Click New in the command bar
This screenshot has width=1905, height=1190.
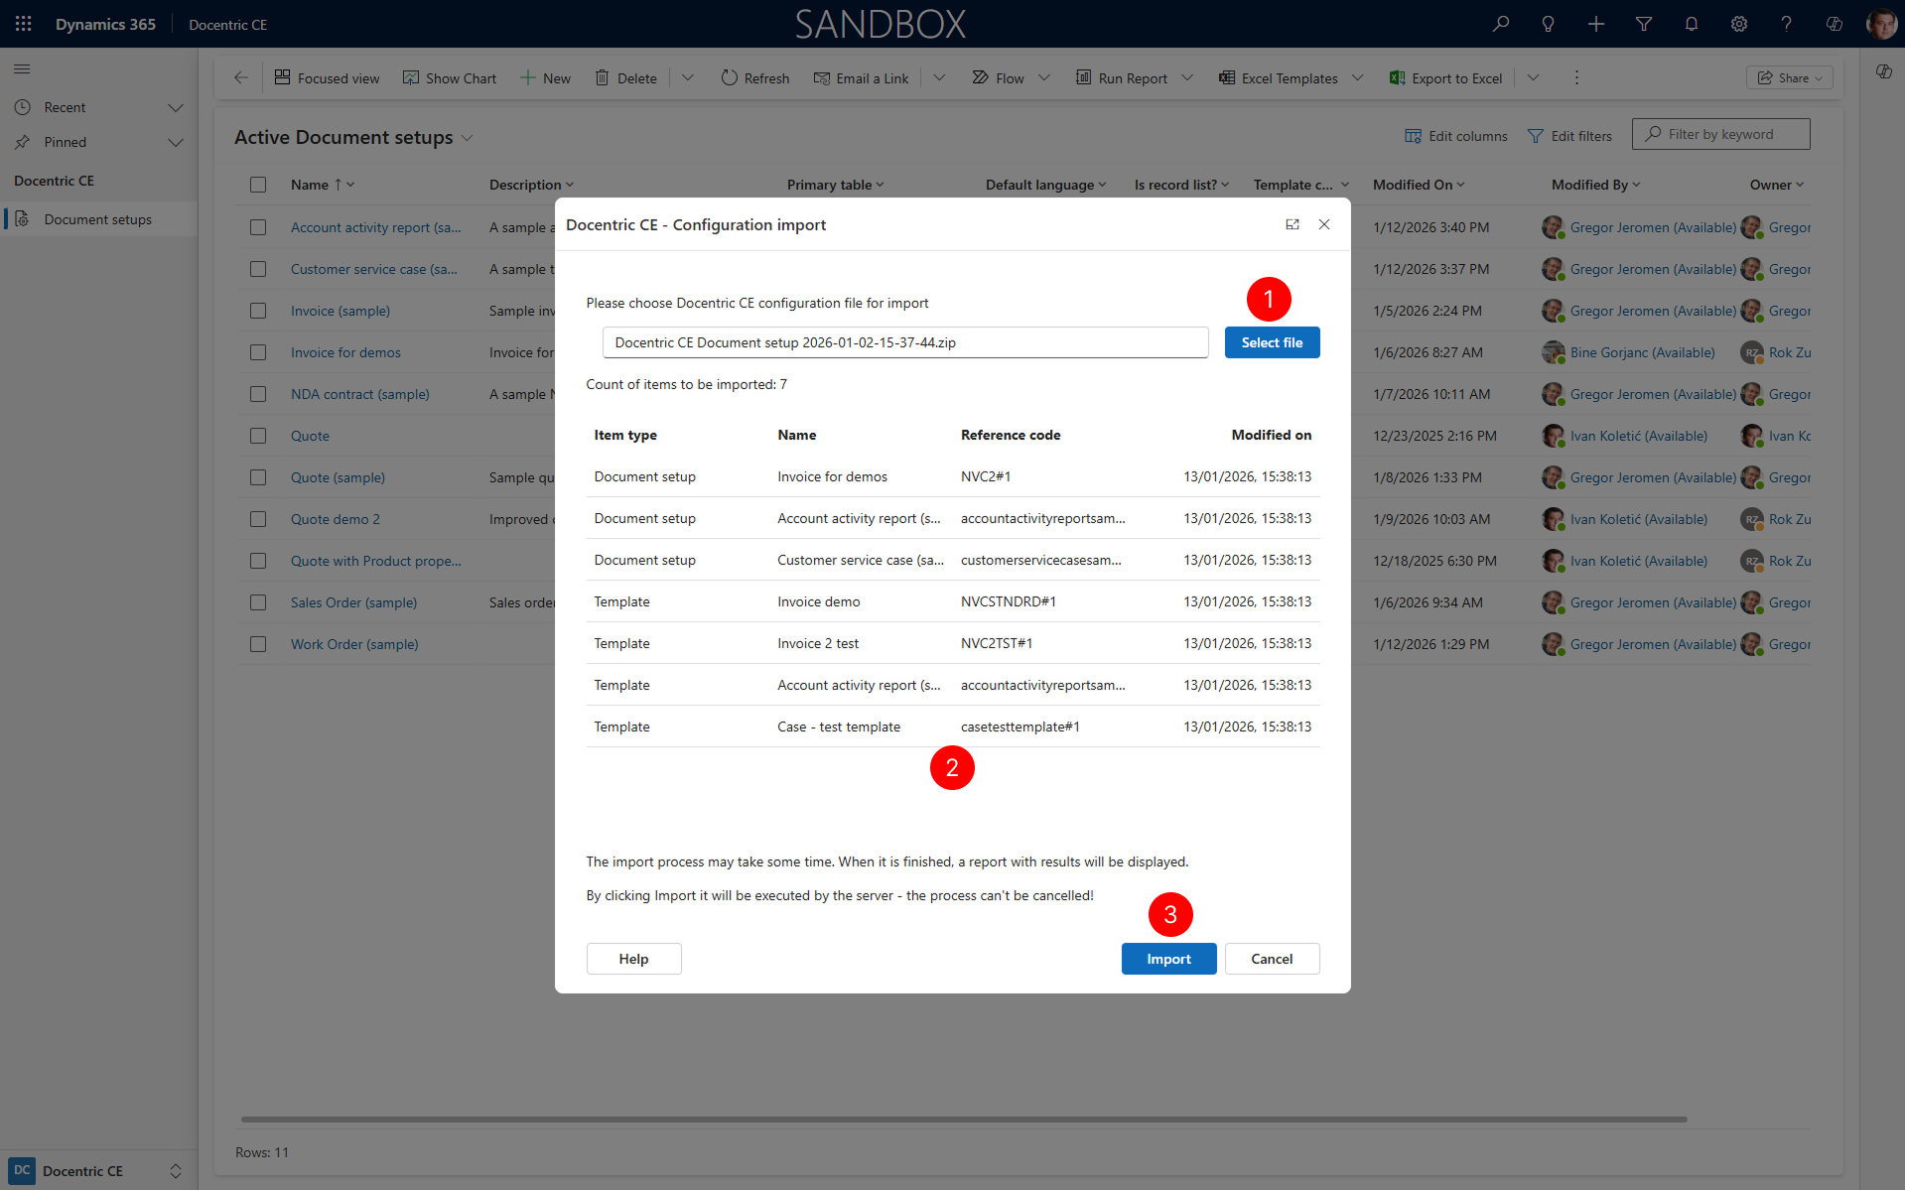pyautogui.click(x=546, y=77)
